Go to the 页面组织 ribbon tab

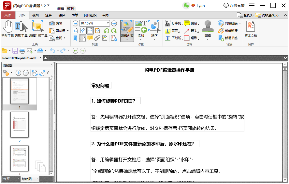pyautogui.click(x=90, y=15)
